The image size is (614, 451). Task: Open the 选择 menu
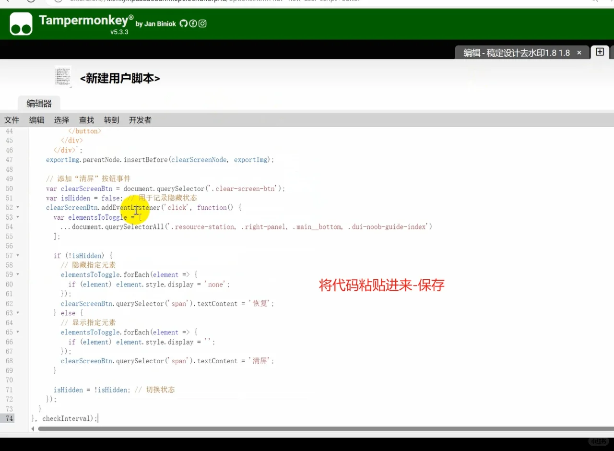[x=61, y=120]
